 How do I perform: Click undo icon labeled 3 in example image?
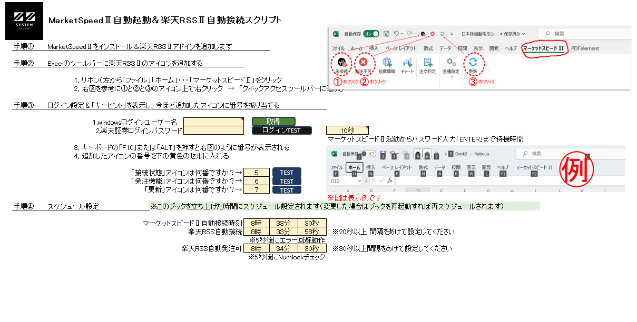pos(393,154)
